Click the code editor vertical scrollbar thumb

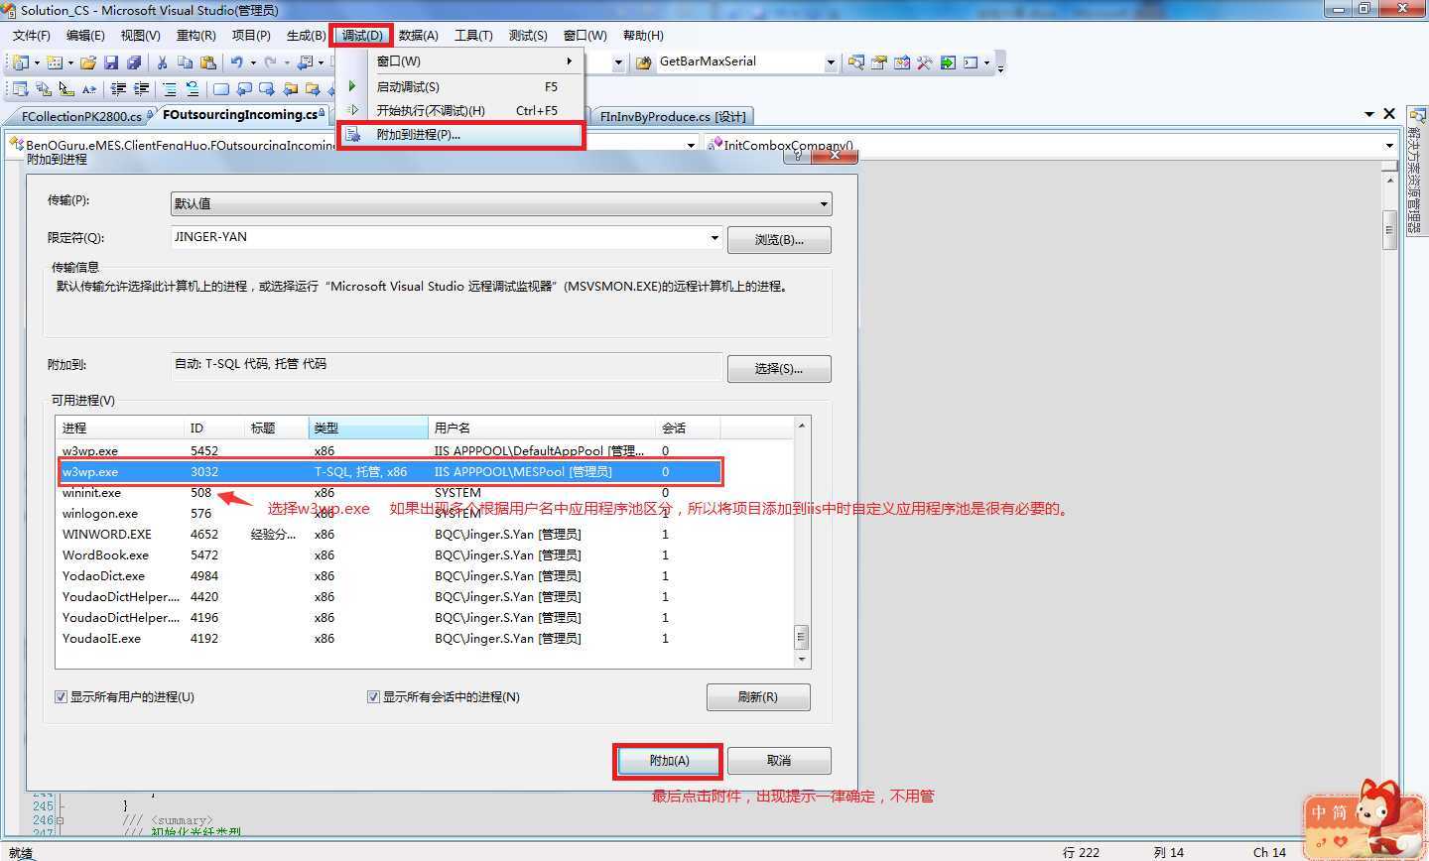point(1389,229)
